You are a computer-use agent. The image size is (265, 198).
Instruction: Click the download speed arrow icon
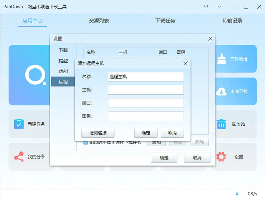coord(237,194)
